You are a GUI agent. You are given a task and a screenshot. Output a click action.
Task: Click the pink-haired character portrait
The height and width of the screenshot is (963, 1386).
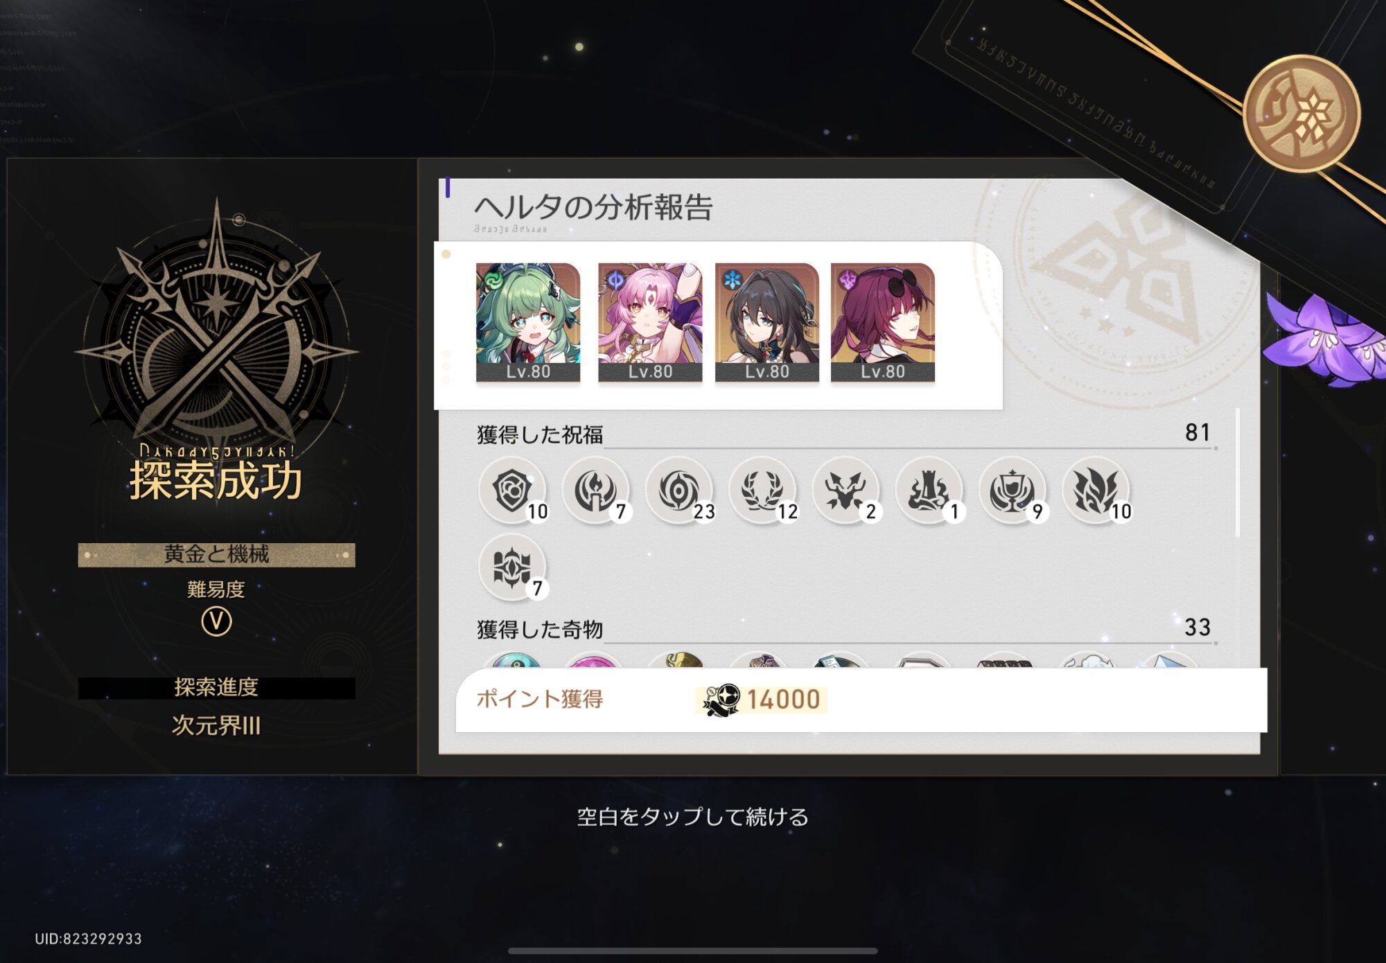pos(650,322)
